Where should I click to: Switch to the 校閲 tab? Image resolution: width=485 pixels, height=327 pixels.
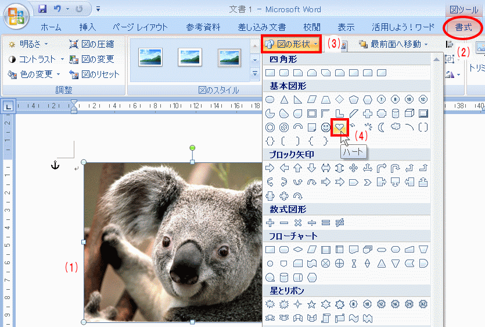pyautogui.click(x=312, y=27)
